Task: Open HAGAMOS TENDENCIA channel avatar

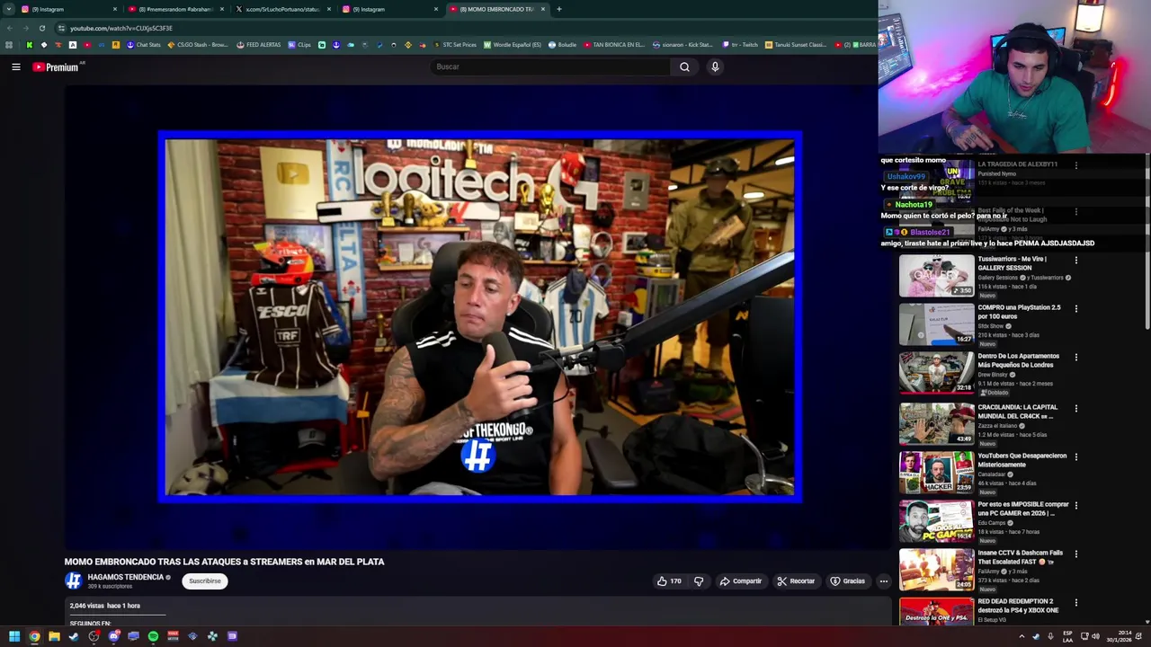Action: [x=73, y=581]
